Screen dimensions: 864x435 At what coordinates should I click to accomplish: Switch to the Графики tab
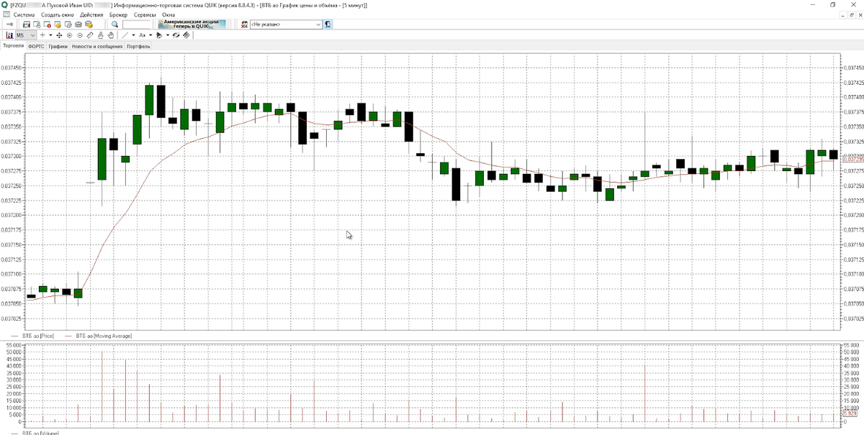[x=58, y=46]
